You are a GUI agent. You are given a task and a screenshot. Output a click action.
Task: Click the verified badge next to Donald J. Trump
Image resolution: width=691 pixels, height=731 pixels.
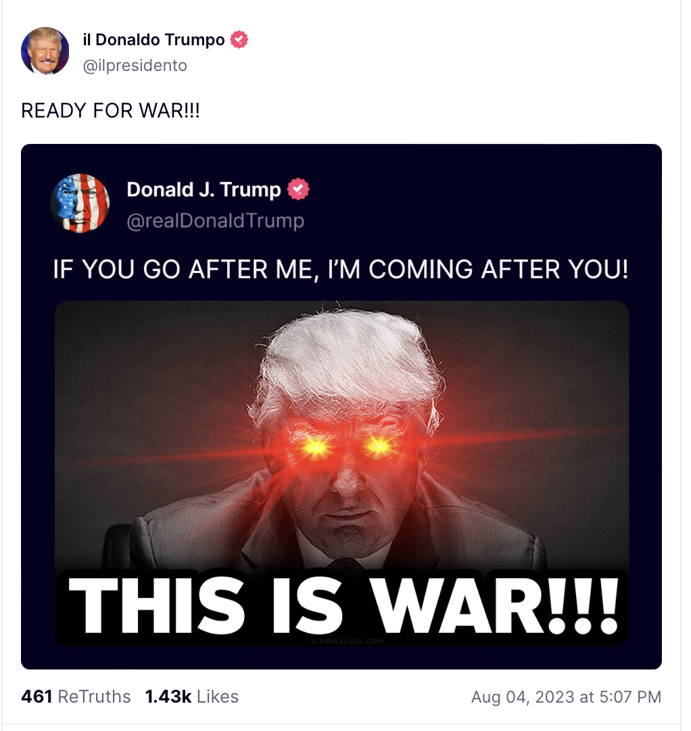pyautogui.click(x=298, y=189)
